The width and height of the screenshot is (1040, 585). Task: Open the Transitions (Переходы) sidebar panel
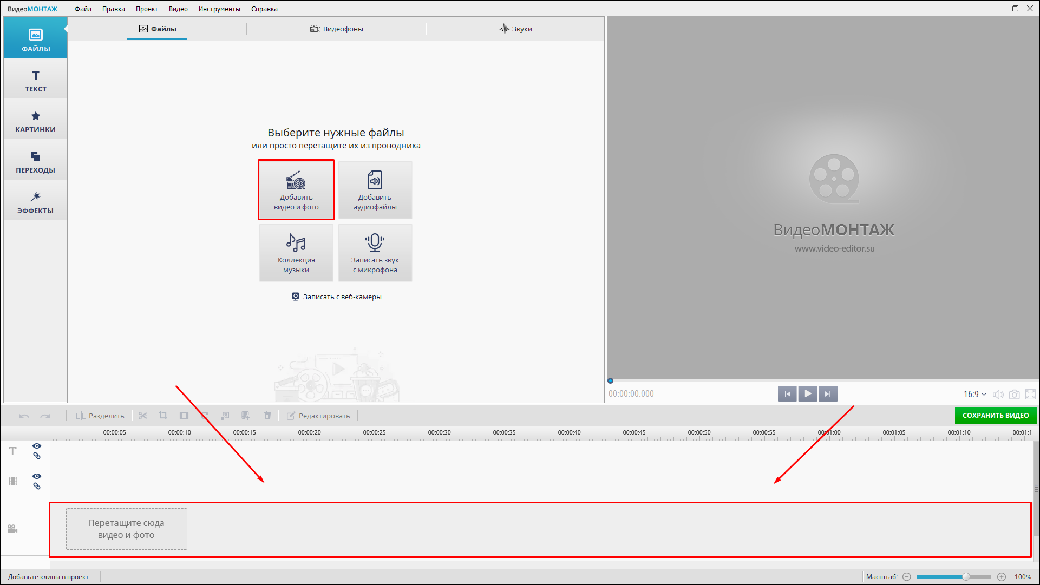36,162
